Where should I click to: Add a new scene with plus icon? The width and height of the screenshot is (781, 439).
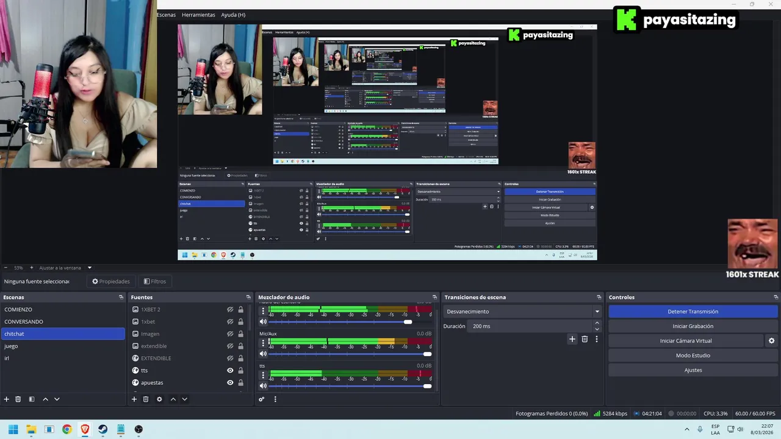[7, 399]
